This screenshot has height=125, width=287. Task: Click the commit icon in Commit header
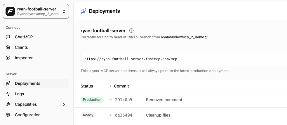(x=110, y=86)
